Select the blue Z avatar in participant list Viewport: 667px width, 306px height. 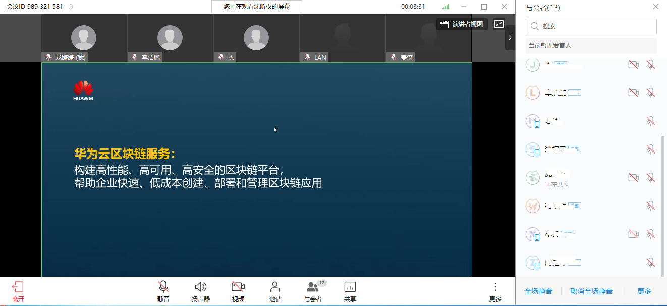533,263
